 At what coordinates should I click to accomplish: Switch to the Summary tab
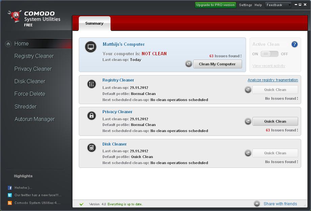click(94, 23)
